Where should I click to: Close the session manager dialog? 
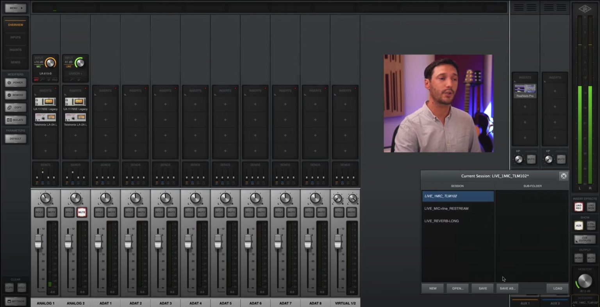click(x=563, y=176)
